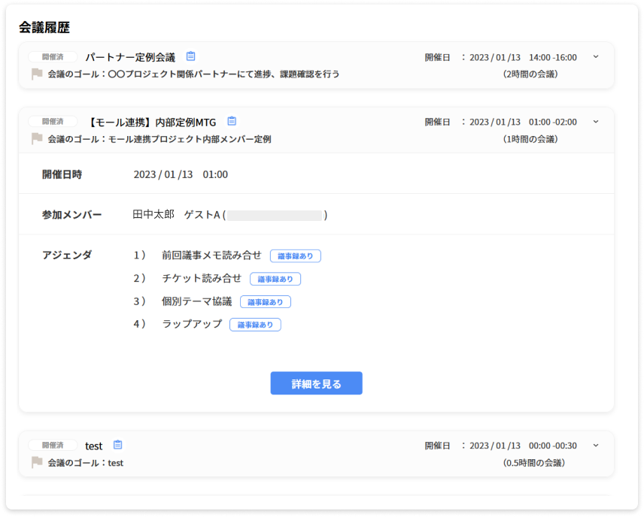The width and height of the screenshot is (644, 517).
Task: Expand the test meeting row chevron
Action: [595, 446]
